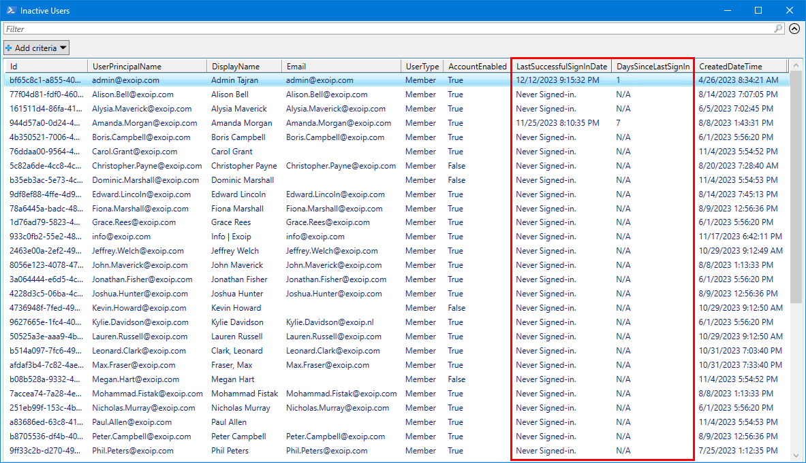The image size is (806, 463).
Task: Open the Add criteria dropdown
Action: point(36,48)
